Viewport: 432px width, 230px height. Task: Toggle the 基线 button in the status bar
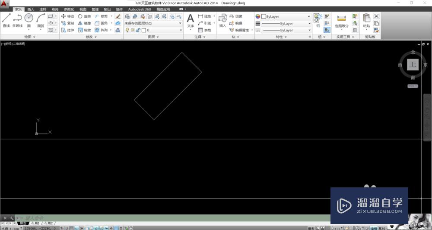coord(381,228)
